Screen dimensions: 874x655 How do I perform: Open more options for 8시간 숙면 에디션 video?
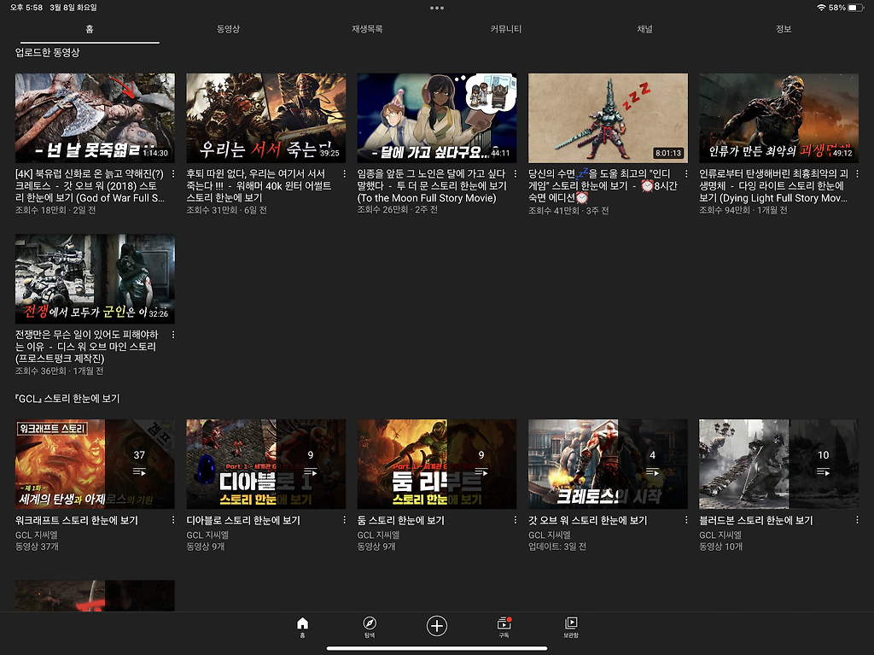[x=686, y=173]
